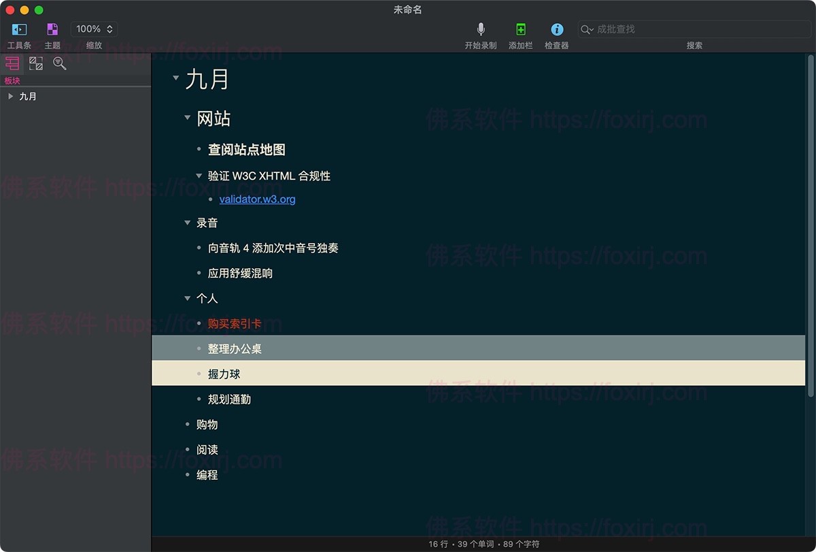Collapse the top-level 九月 outline triangle
This screenshot has width=816, height=552.
tap(176, 79)
